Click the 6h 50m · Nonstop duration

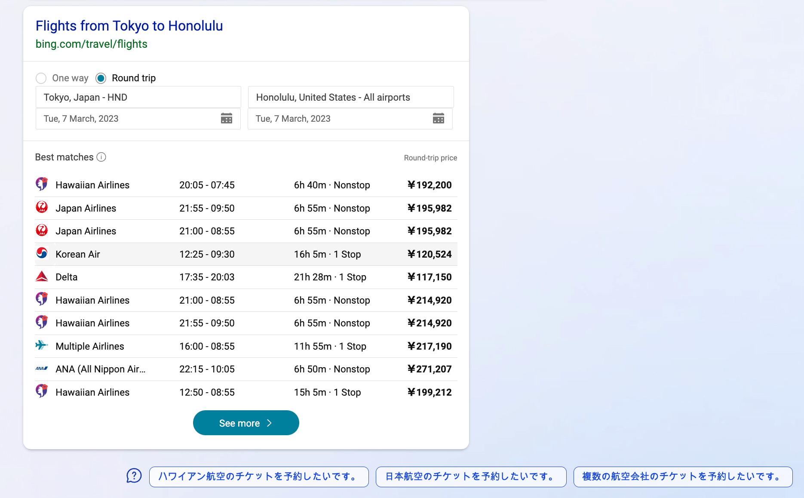(x=332, y=369)
